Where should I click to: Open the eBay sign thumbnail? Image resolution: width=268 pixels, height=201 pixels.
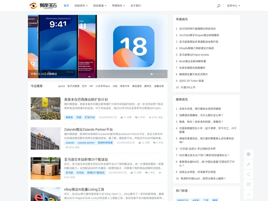tap(46, 194)
